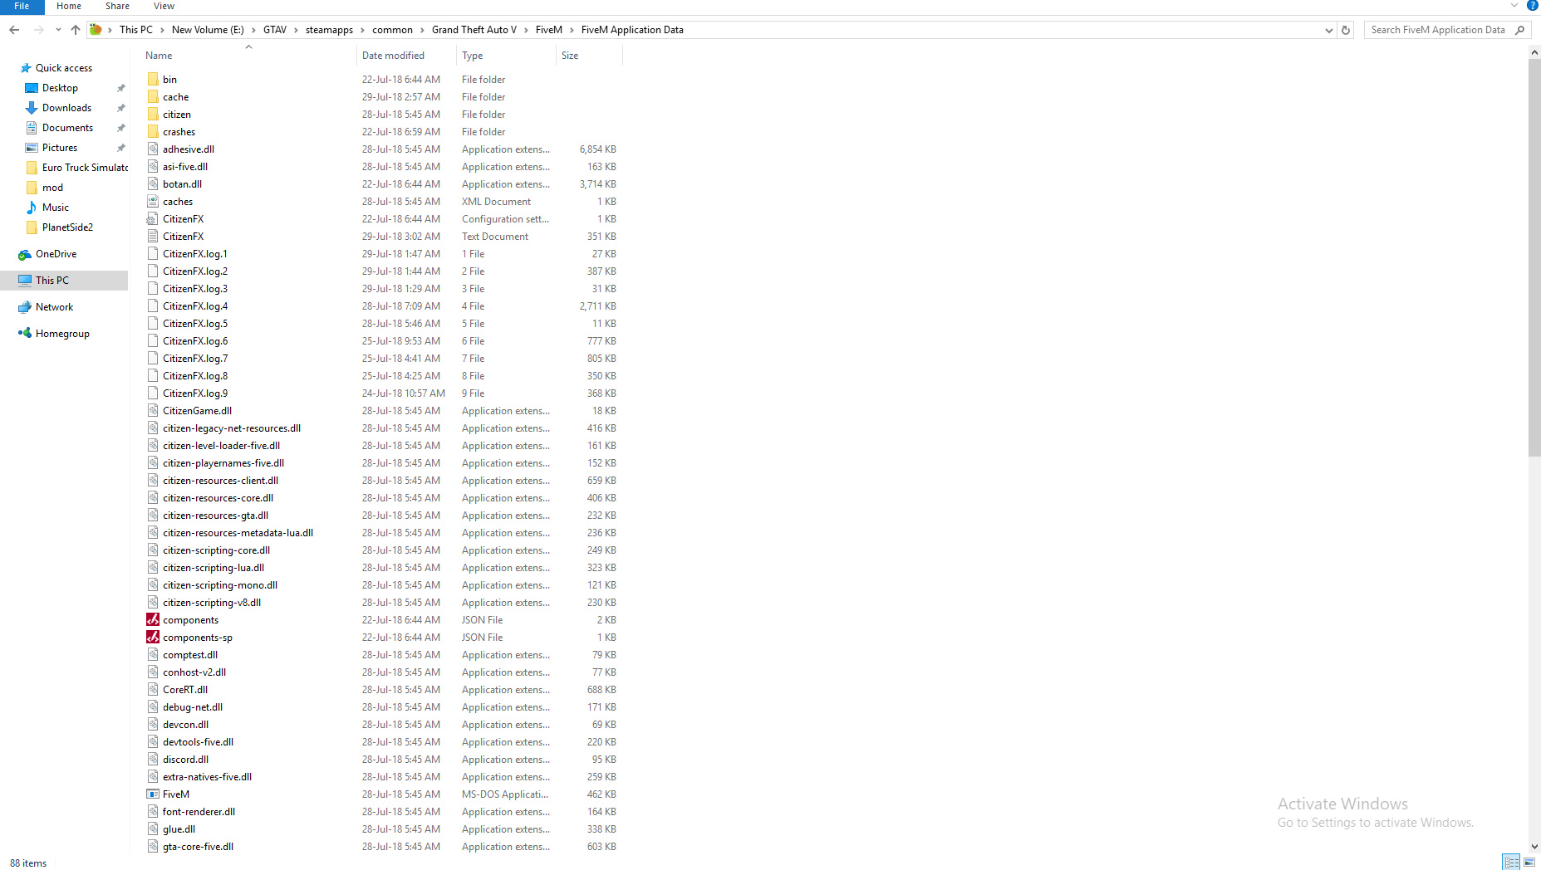The width and height of the screenshot is (1541, 870).
Task: Refresh the folder view
Action: [x=1346, y=30]
